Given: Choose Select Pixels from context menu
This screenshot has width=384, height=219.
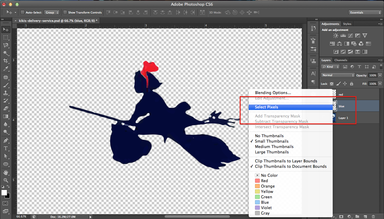Looking at the screenshot, I should (x=291, y=107).
